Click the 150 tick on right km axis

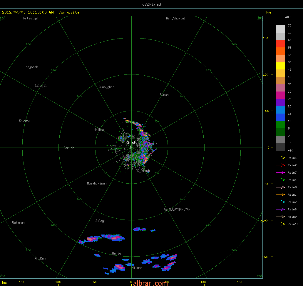pos(265,38)
